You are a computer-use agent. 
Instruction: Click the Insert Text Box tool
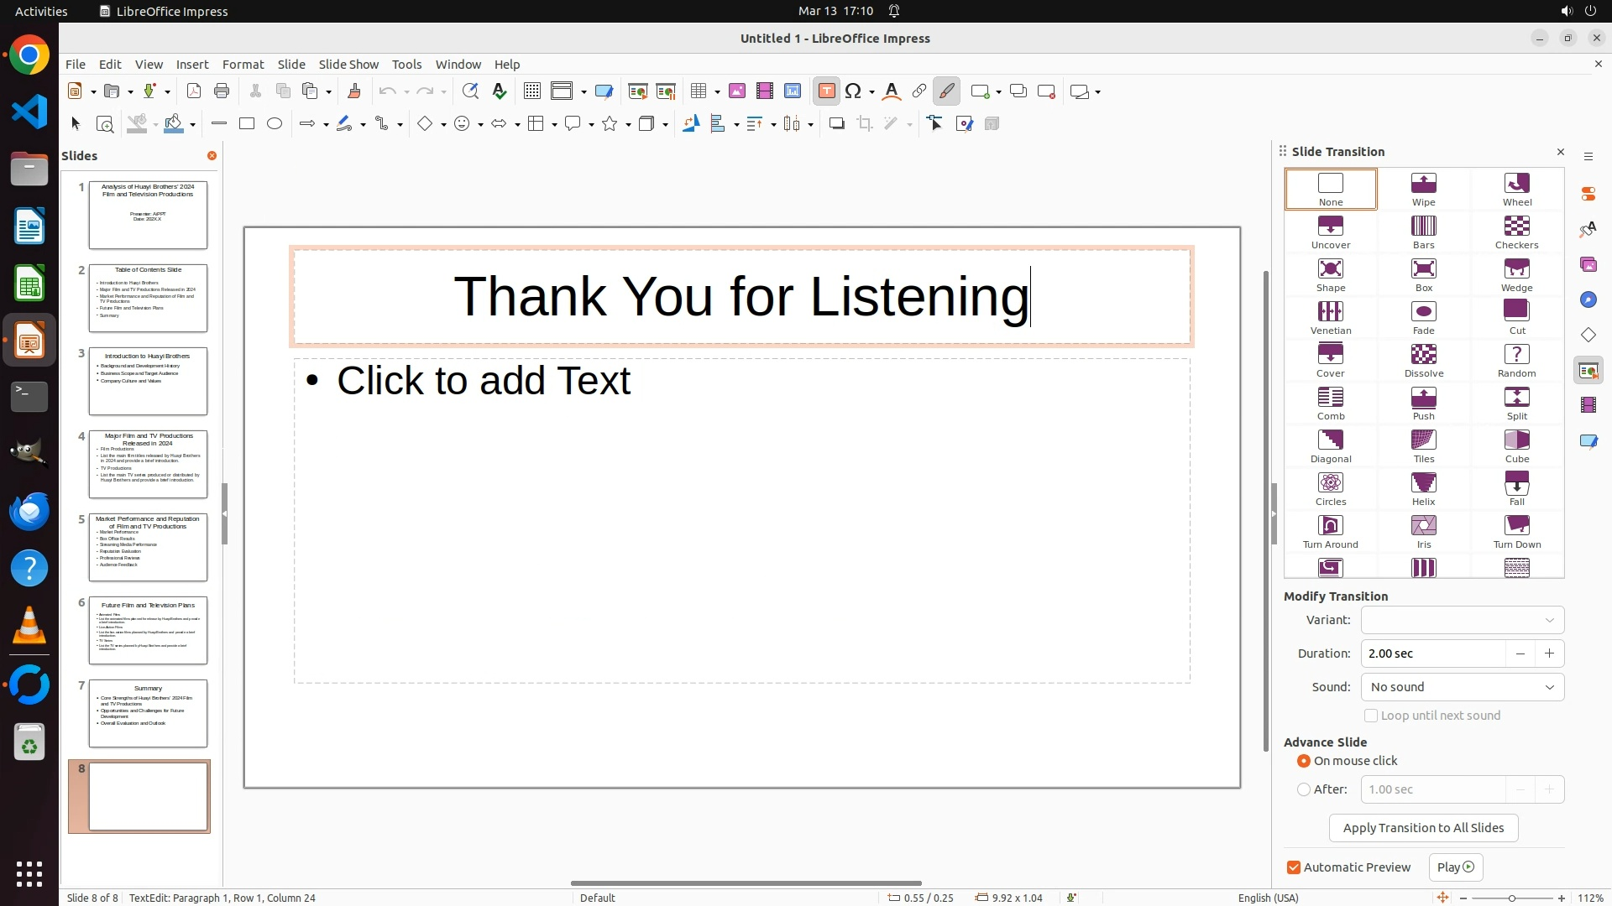tap(826, 91)
